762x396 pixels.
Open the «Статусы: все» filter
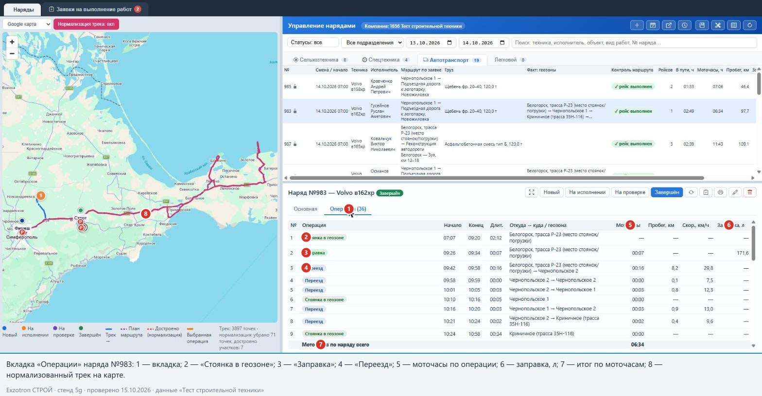313,43
